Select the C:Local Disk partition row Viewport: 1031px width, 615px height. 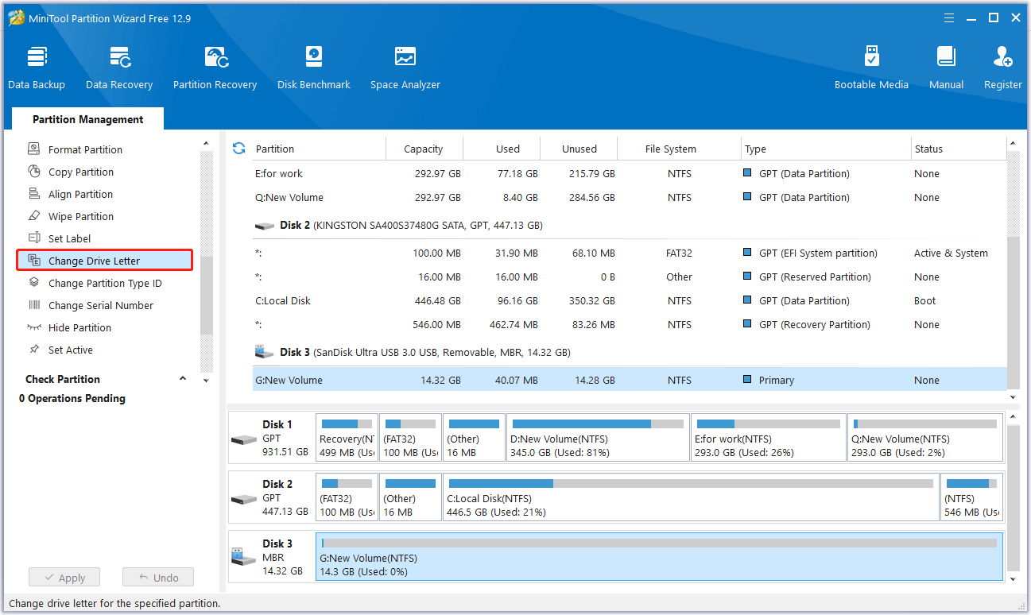pos(630,300)
